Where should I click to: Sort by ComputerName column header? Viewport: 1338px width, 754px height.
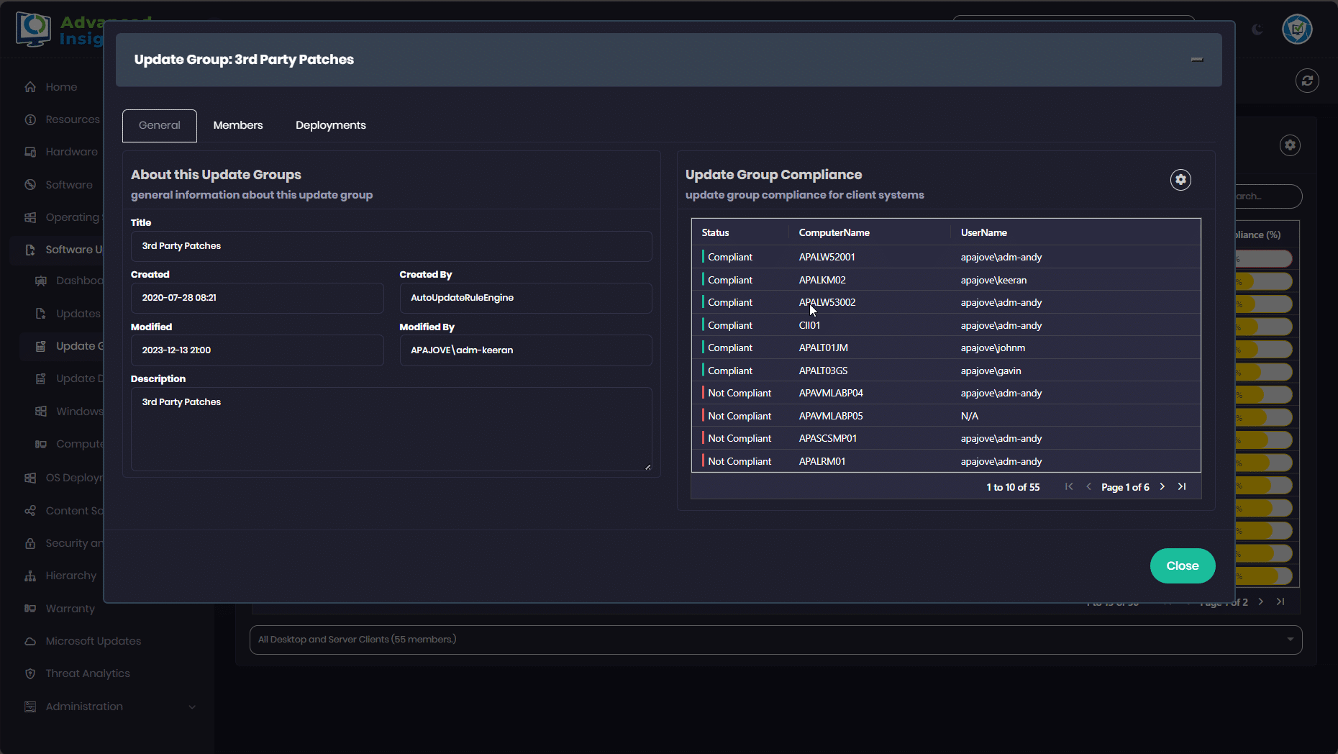pos(834,232)
